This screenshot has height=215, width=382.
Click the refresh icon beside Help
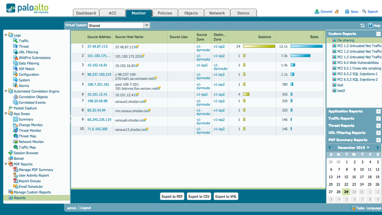362,25
